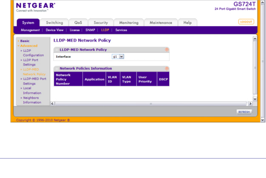This screenshot has height=178, width=266.
Task: Open help for Network Policies Information section
Action: 167,68
